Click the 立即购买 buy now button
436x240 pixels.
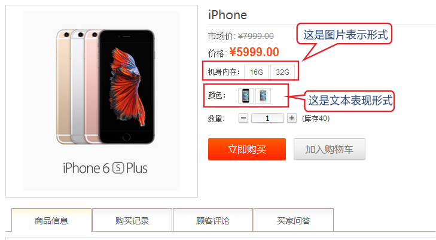pos(247,150)
